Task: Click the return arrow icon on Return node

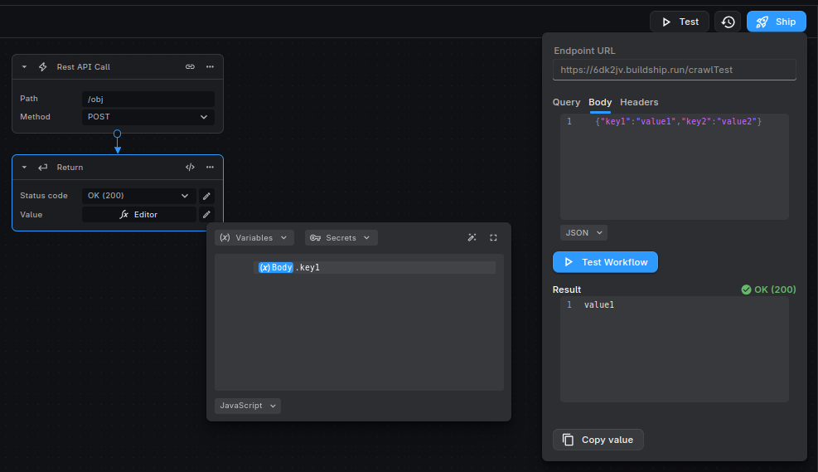Action: (43, 167)
